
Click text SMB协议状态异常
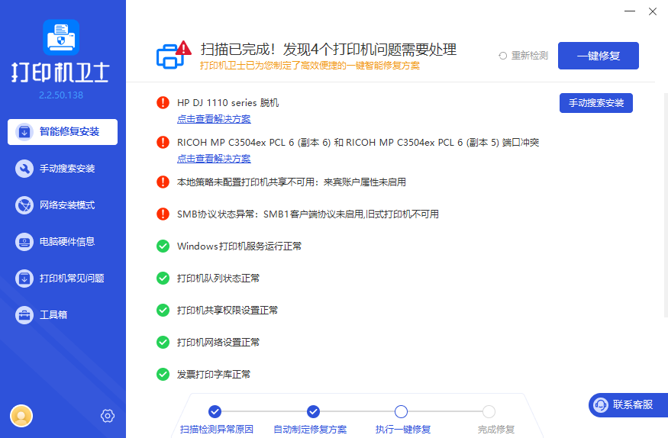(308, 214)
